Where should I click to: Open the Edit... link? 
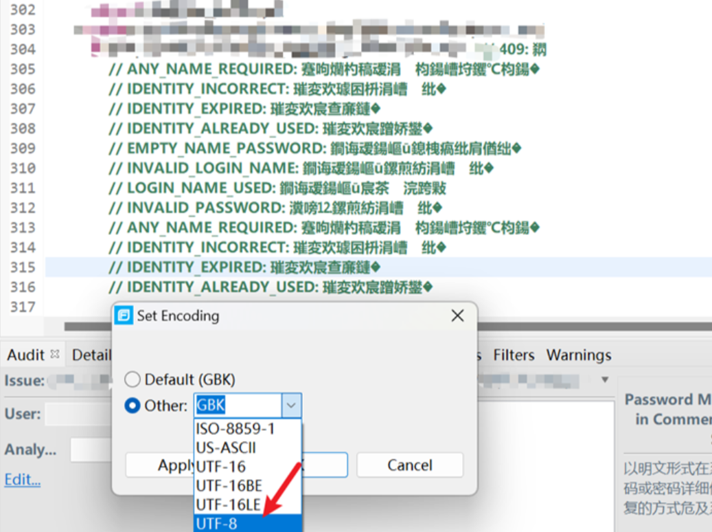[x=23, y=479]
